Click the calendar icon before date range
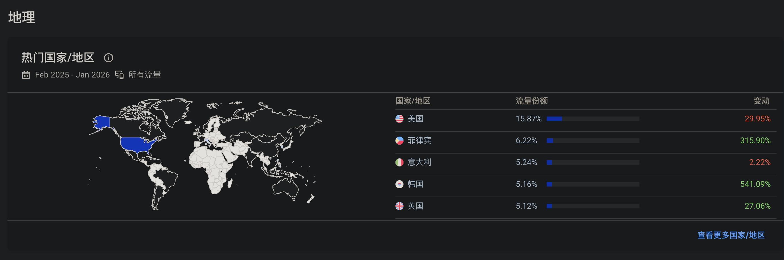This screenshot has width=784, height=260. [26, 75]
